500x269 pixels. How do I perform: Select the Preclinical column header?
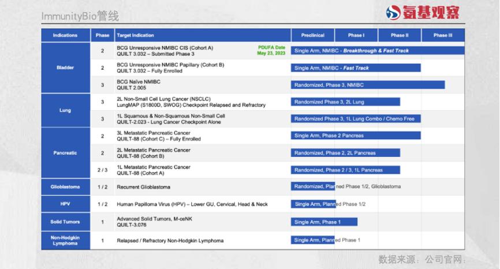(313, 35)
